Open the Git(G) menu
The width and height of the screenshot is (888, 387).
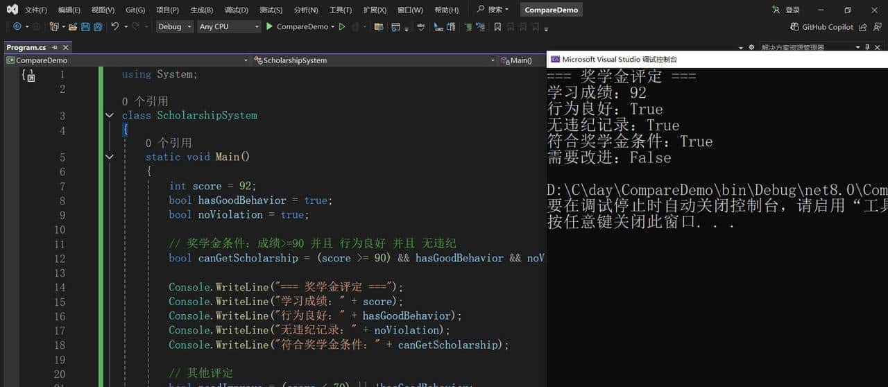coord(135,10)
